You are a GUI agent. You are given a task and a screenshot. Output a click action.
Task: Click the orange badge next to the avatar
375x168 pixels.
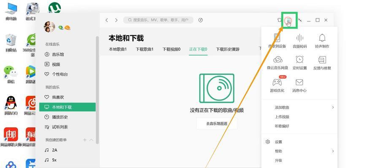(67, 28)
